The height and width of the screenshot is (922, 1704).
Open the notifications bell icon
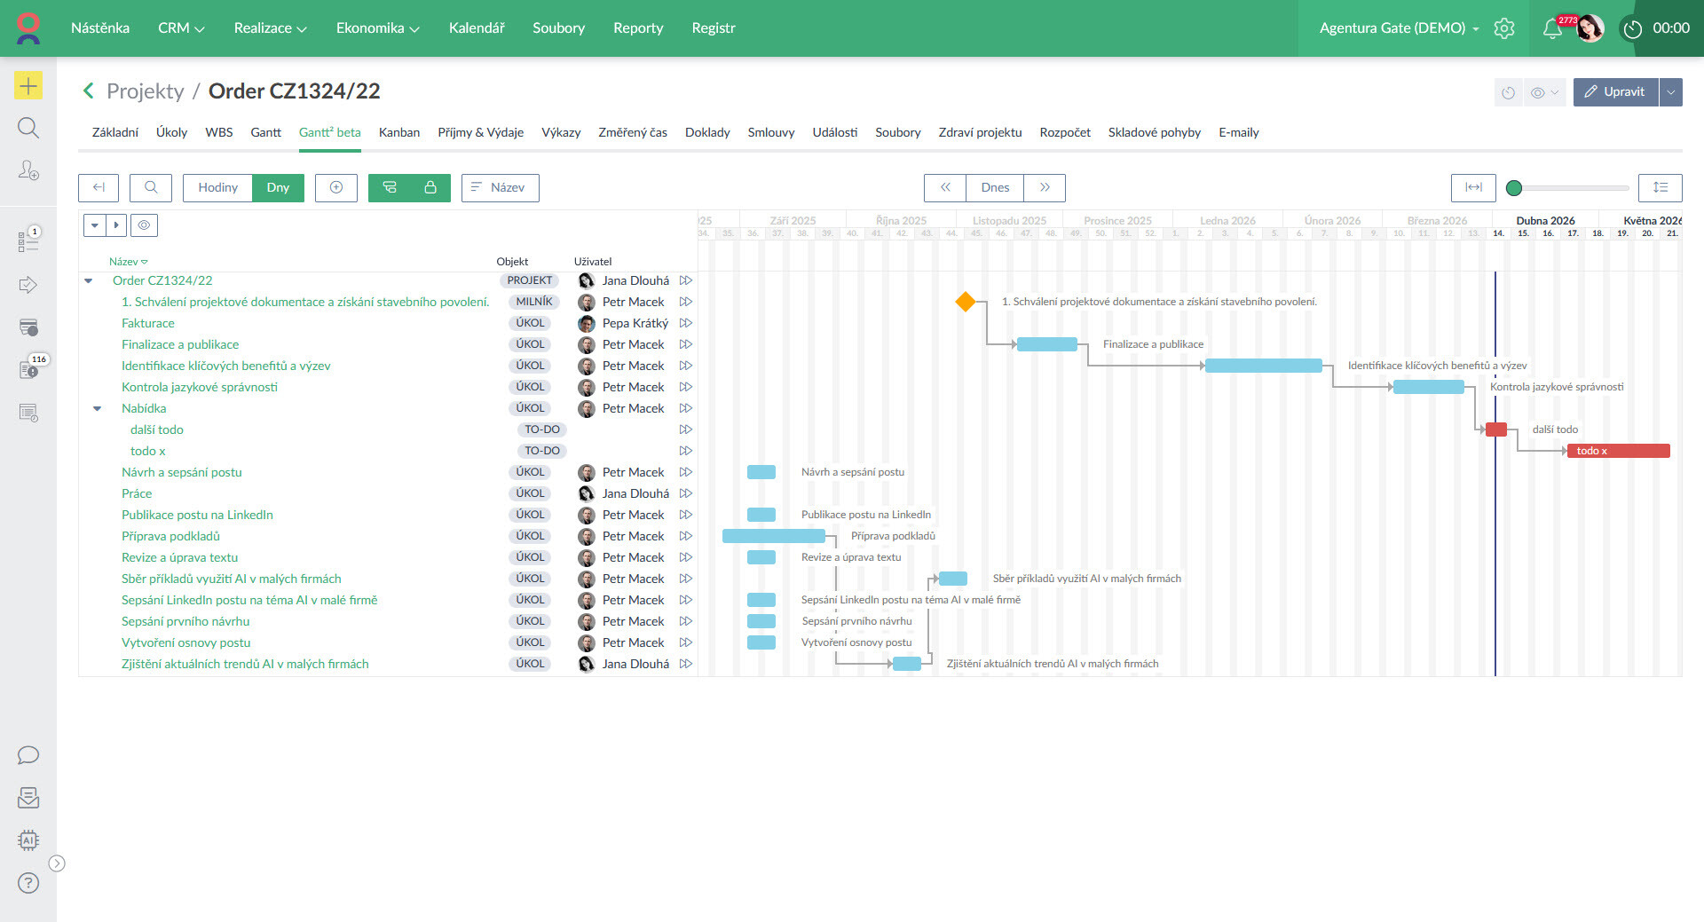[x=1551, y=28]
